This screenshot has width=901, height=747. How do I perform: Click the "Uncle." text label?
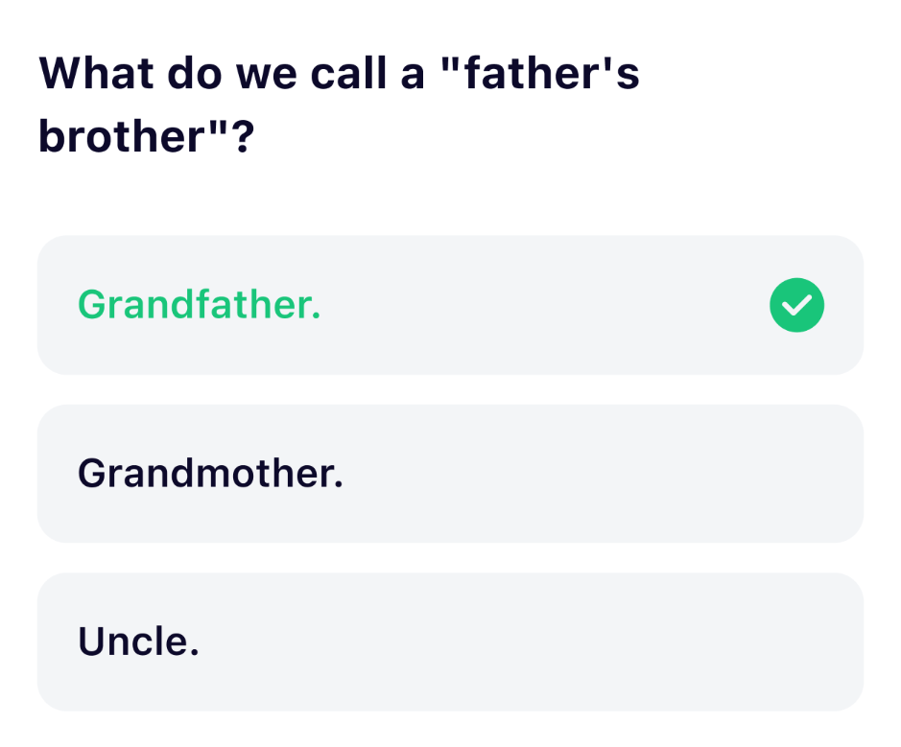point(138,642)
